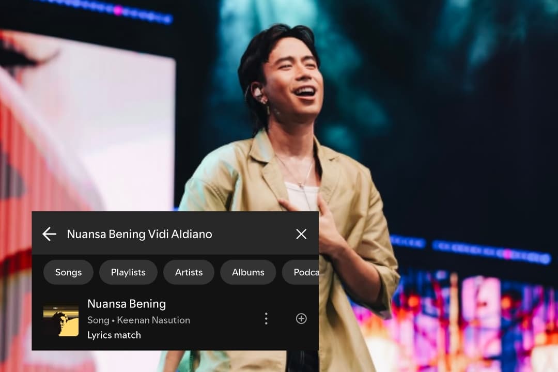Open more options for Nuansa Bening song
This screenshot has height=372, width=558.
pyautogui.click(x=266, y=319)
